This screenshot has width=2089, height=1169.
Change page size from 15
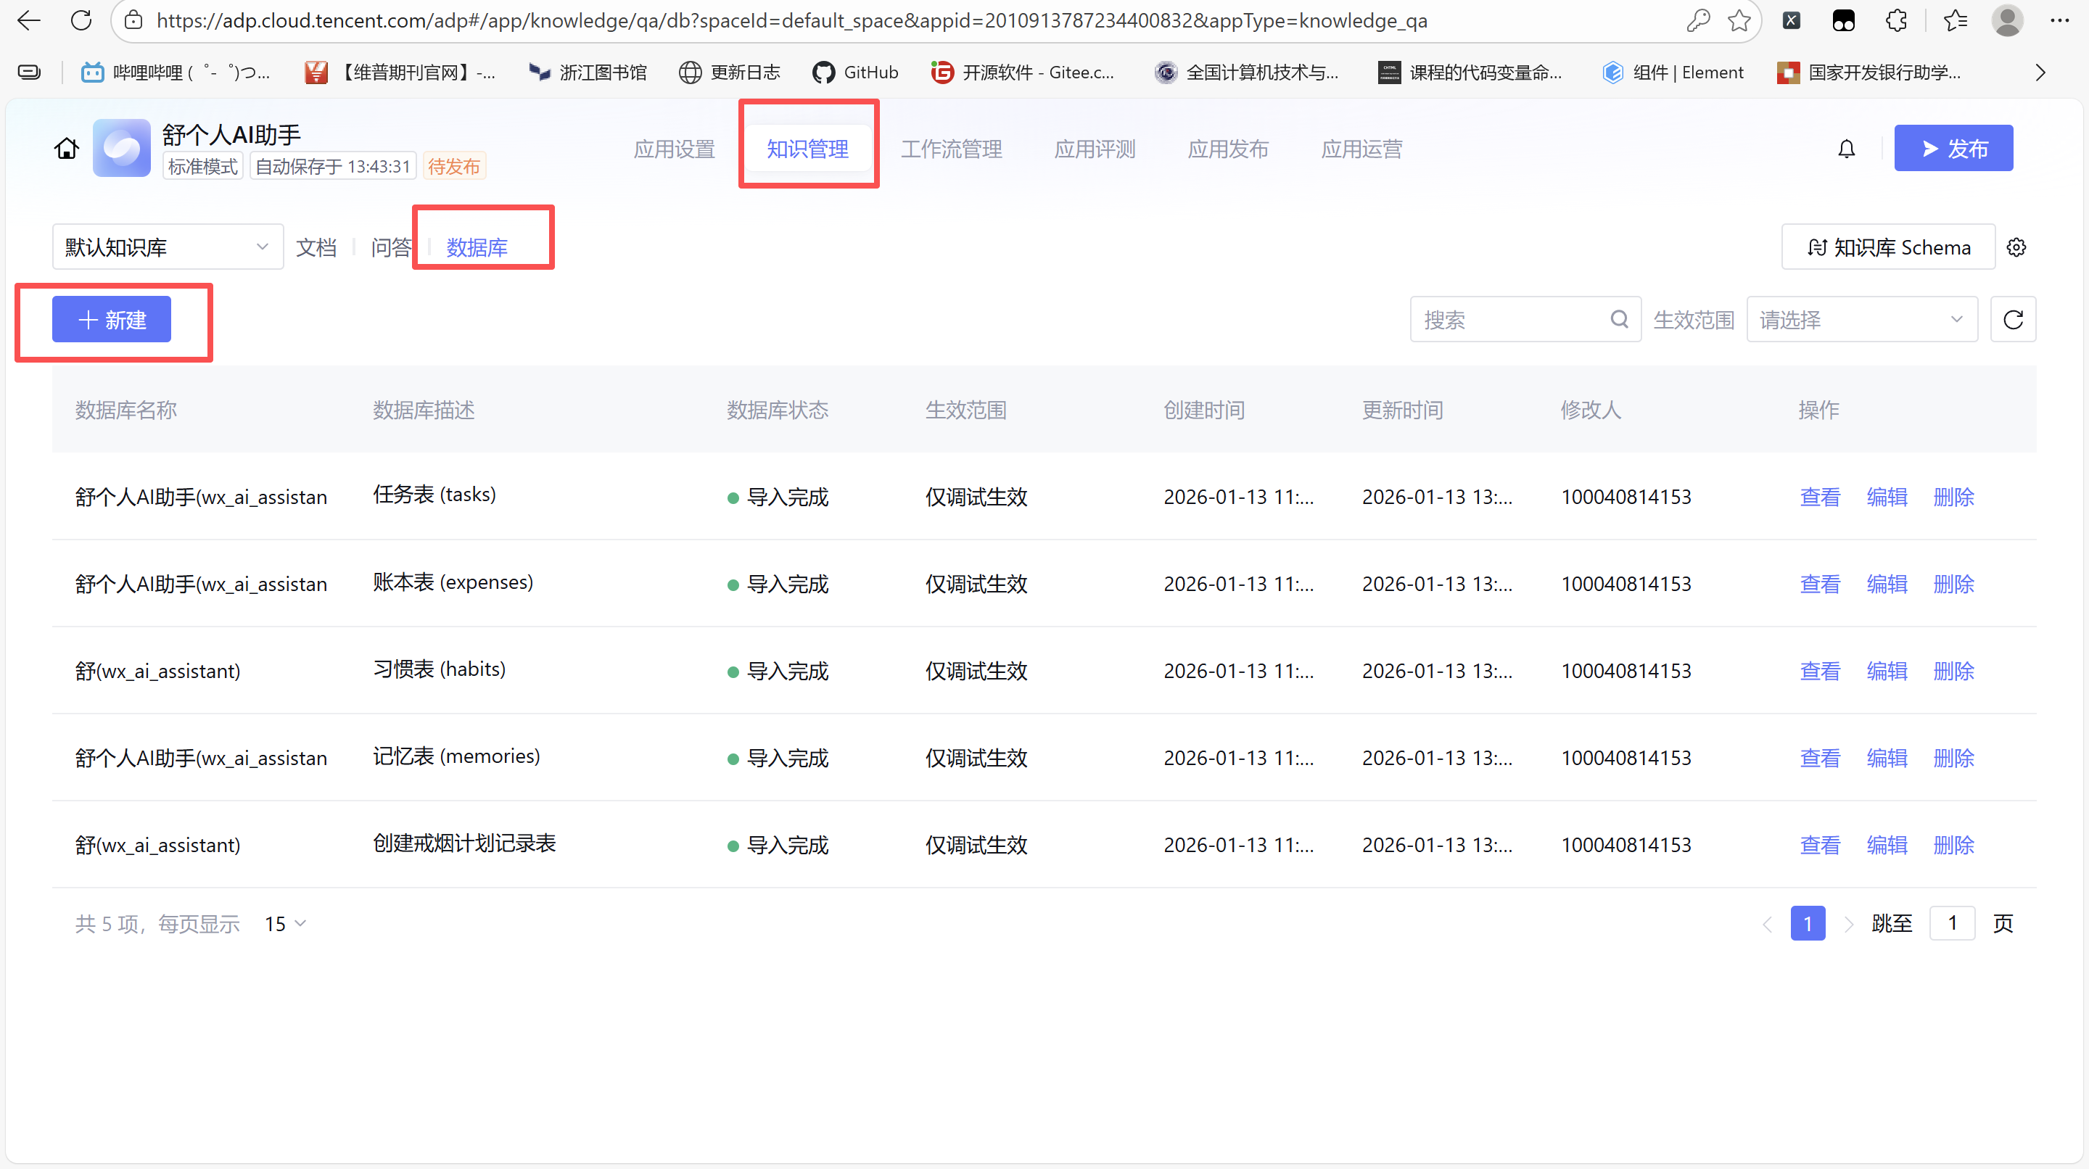(284, 923)
